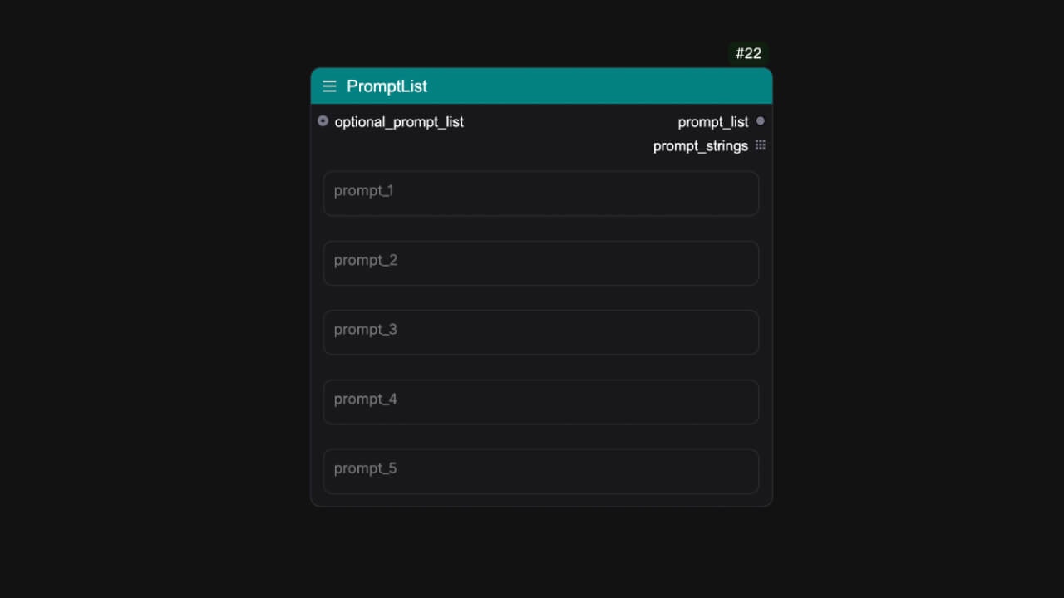Focus the prompt_3 text field
1064x598 pixels.
[x=541, y=332]
